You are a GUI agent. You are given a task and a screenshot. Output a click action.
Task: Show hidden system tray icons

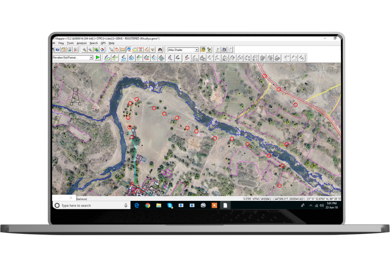point(311,205)
